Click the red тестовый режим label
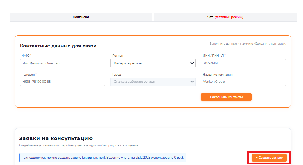Screen dimensions: 303x165 (229, 17)
